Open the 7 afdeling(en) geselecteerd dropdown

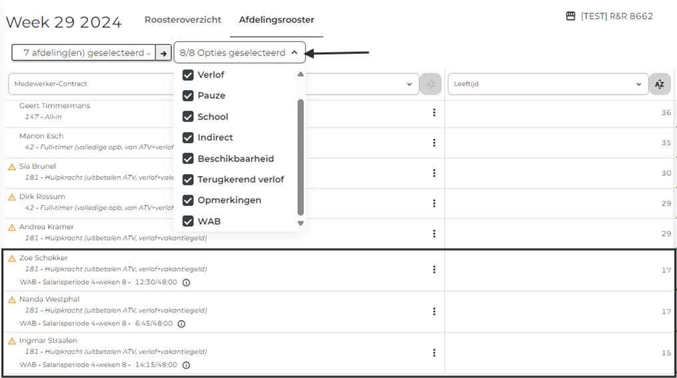pyautogui.click(x=83, y=53)
